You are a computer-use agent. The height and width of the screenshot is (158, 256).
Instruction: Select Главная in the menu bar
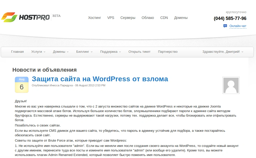click(x=17, y=52)
